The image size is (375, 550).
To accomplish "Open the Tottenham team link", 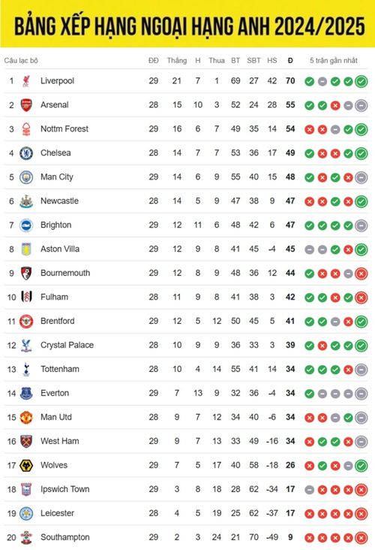I will coord(60,370).
